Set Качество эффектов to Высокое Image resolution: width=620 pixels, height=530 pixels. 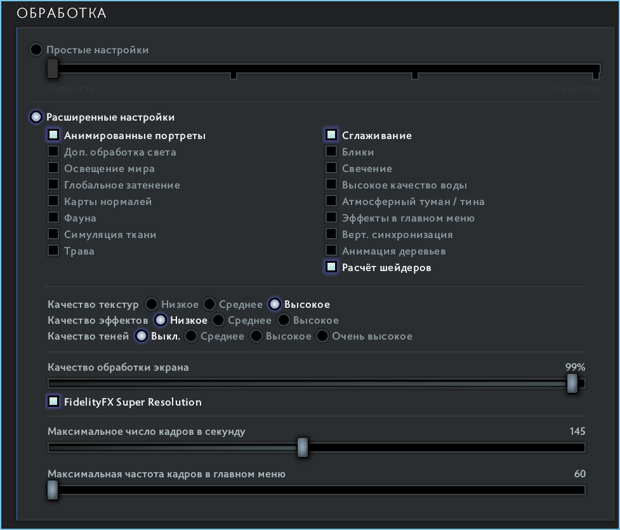click(284, 320)
